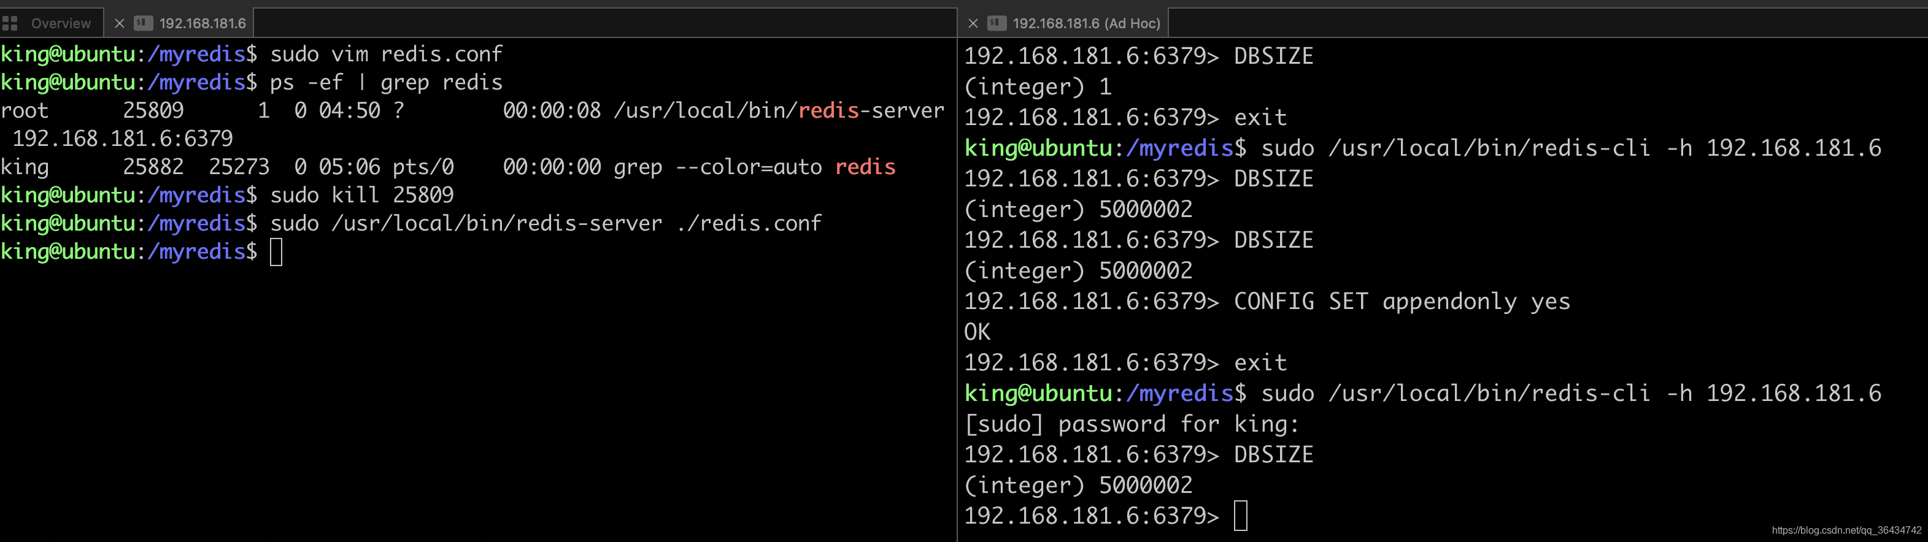Click the 'sudo kill 25809' command
1928x542 pixels.
point(361,195)
